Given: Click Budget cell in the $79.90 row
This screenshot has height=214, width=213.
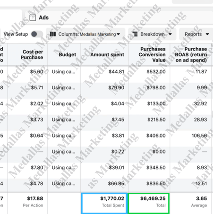Looking at the screenshot, I should click(64, 88).
